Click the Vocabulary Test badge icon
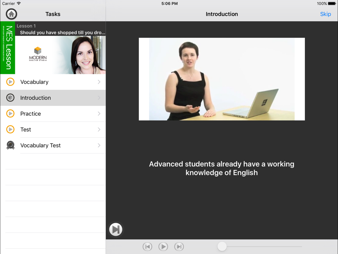 pos(10,145)
